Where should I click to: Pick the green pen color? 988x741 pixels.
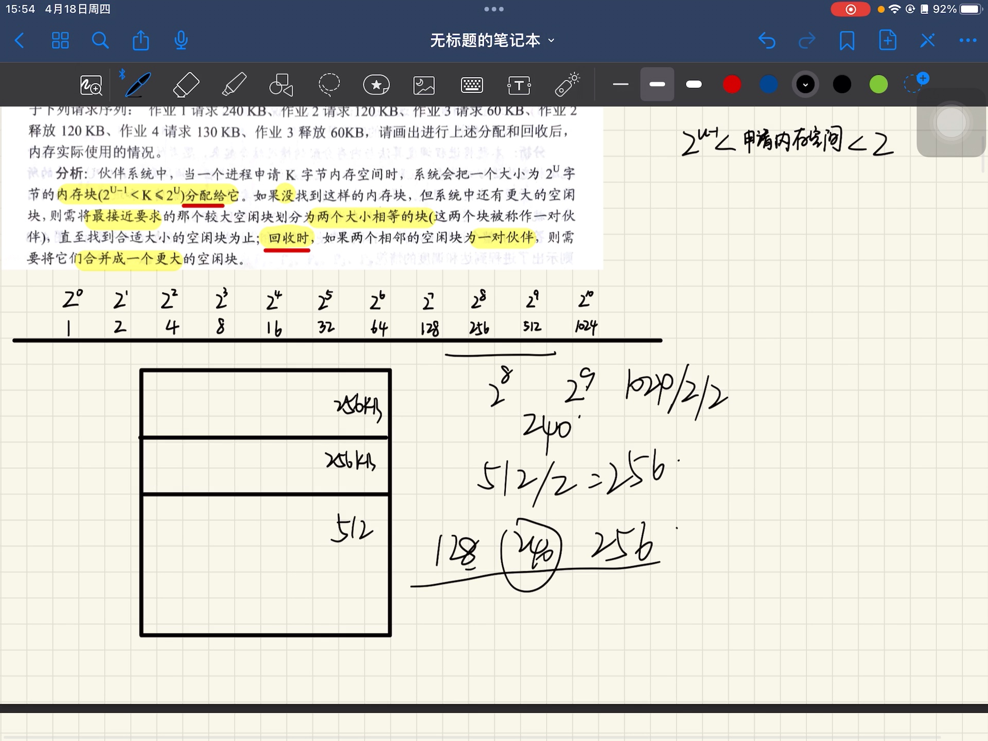[x=879, y=84]
